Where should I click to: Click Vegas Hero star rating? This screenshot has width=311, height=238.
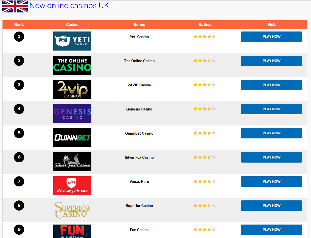pyautogui.click(x=205, y=181)
